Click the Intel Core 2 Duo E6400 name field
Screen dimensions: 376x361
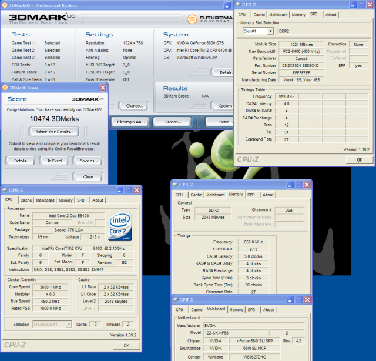69,216
